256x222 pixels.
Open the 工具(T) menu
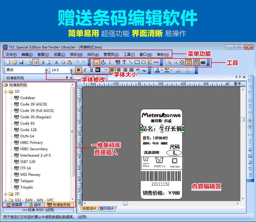point(129,54)
